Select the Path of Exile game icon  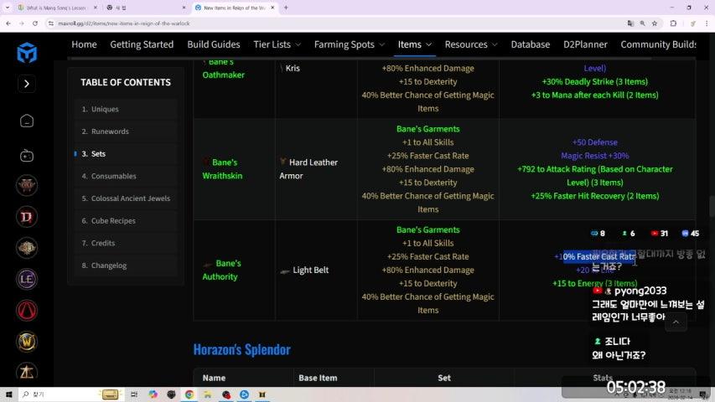coord(27,248)
